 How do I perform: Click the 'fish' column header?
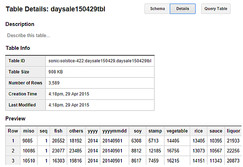tap(58, 131)
